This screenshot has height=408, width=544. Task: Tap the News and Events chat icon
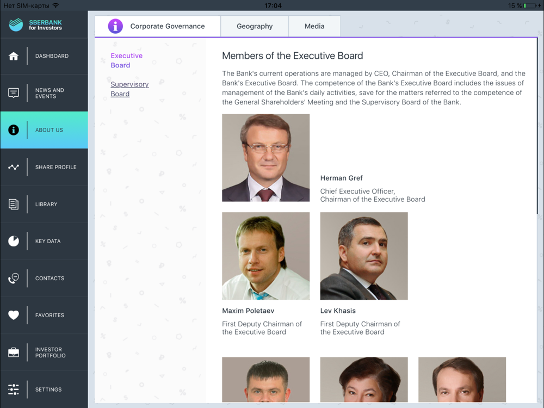(x=14, y=93)
